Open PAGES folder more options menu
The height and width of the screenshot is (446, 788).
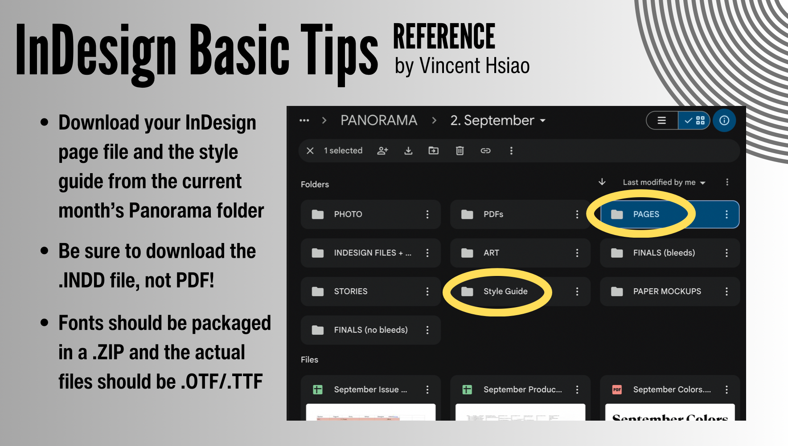[x=726, y=215]
